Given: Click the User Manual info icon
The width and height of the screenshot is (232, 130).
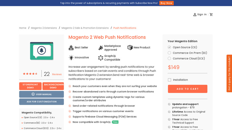Looking at the screenshot, I should (x=33, y=94).
